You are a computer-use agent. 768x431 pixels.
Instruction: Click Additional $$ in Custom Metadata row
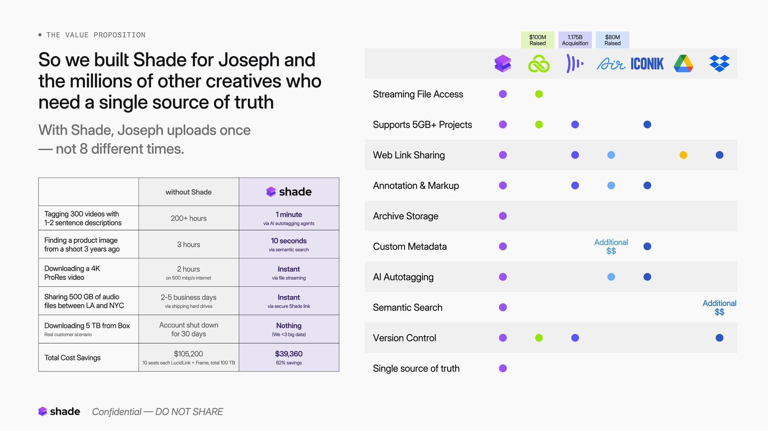(611, 246)
